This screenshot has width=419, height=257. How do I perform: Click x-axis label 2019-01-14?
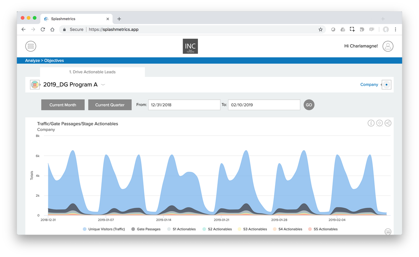click(x=164, y=220)
